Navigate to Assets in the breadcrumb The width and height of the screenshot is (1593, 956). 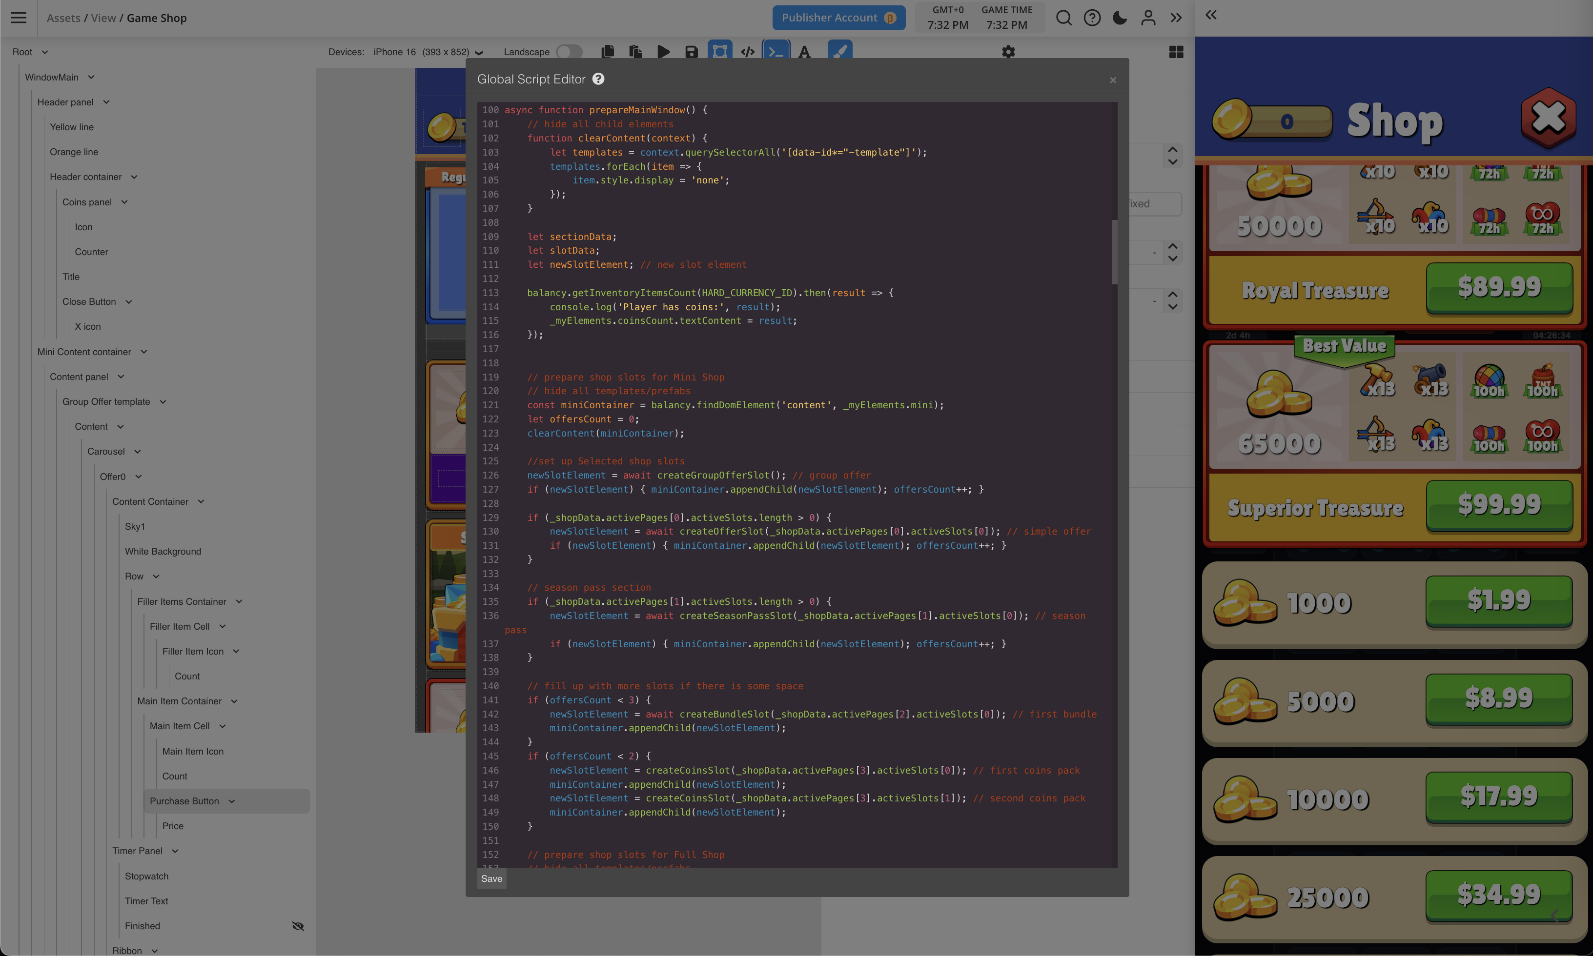tap(63, 18)
